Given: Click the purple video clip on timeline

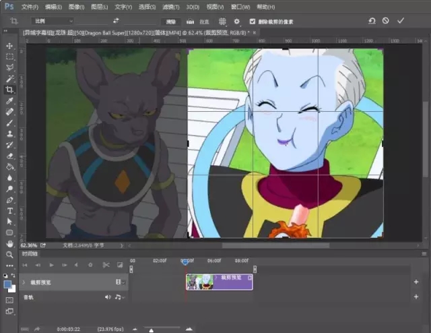Looking at the screenshot, I should point(219,281).
